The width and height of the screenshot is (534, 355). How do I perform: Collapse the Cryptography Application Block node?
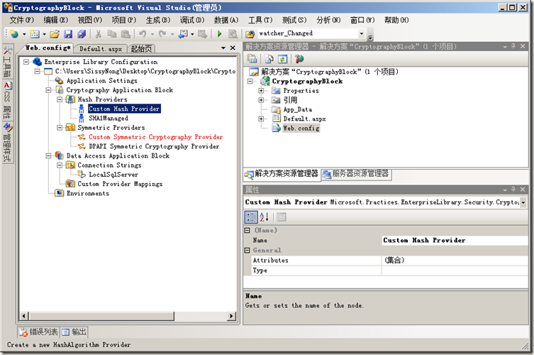coord(48,90)
